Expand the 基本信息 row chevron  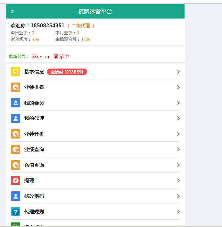[178, 72]
